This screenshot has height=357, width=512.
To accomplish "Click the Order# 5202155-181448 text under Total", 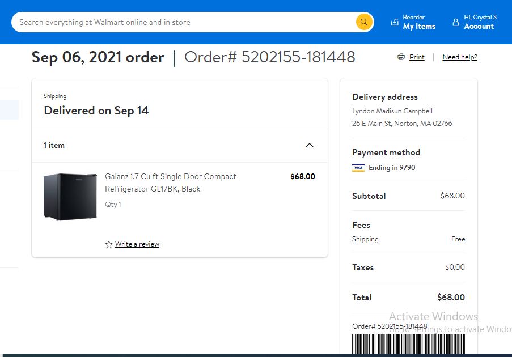I will 390,326.
